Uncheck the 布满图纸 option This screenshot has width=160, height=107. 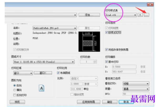point(58,73)
